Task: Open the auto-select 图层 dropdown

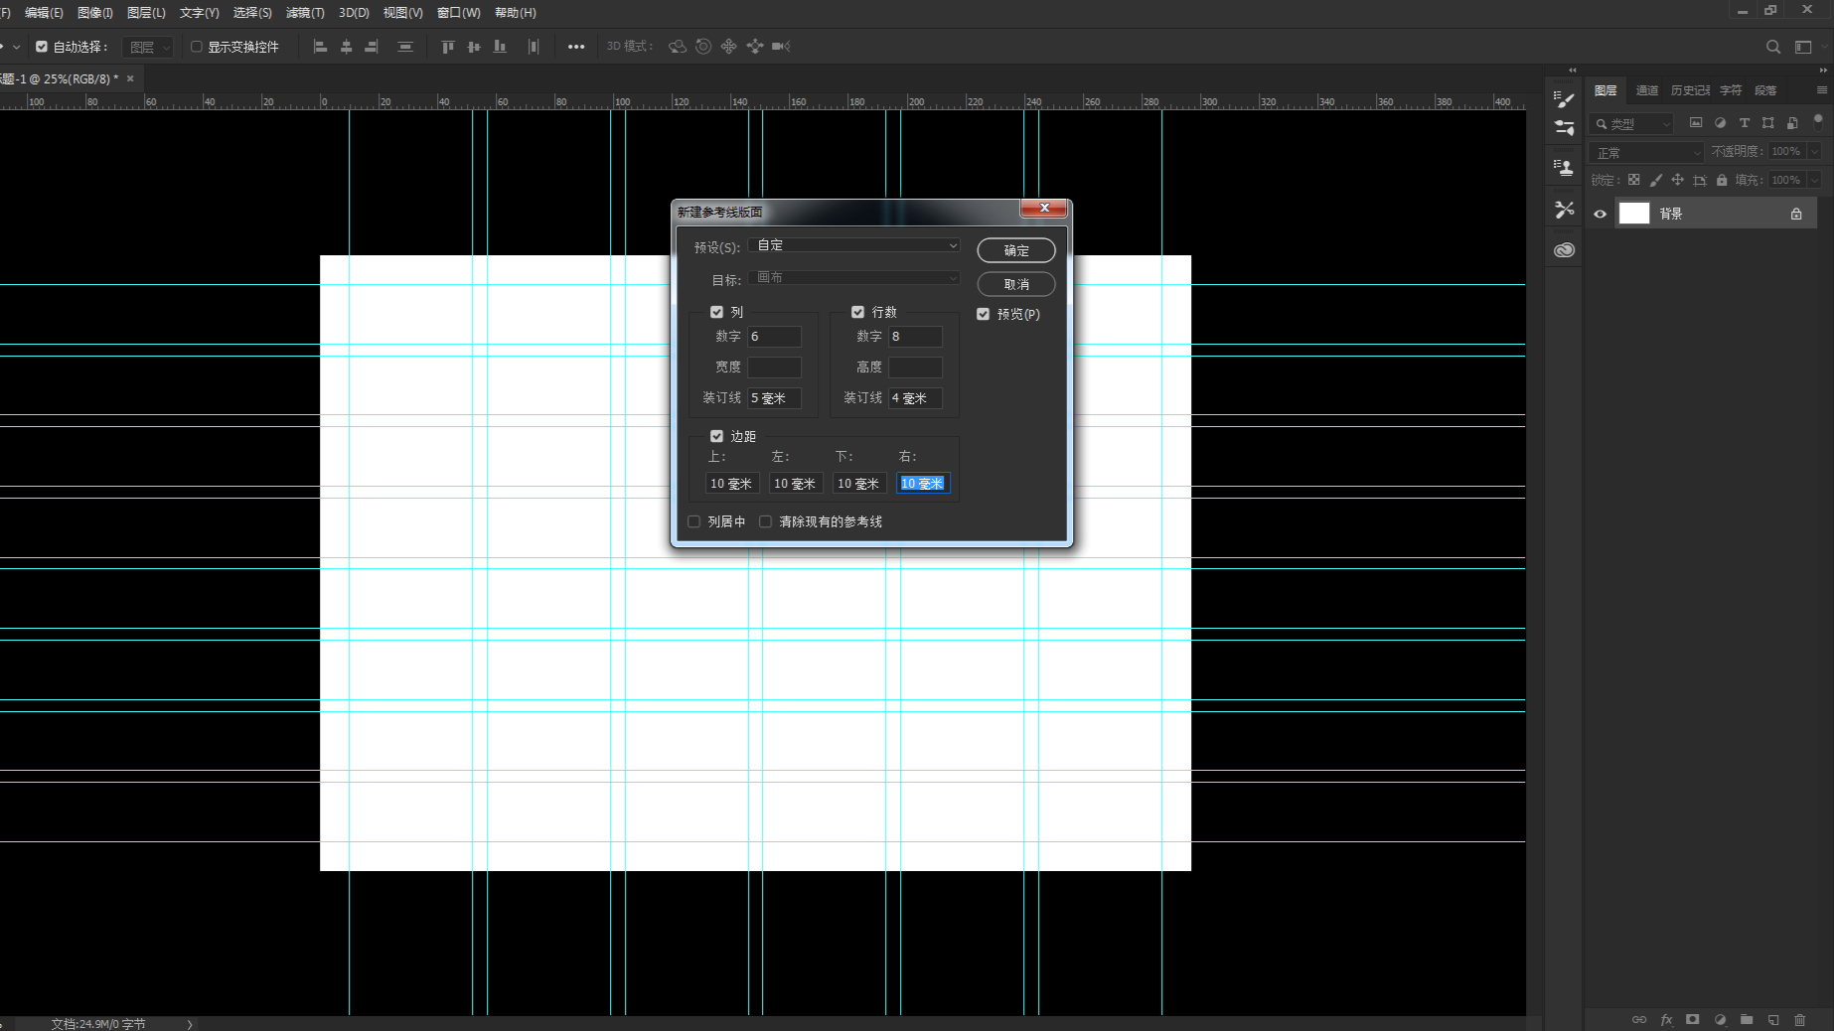Action: 148,47
